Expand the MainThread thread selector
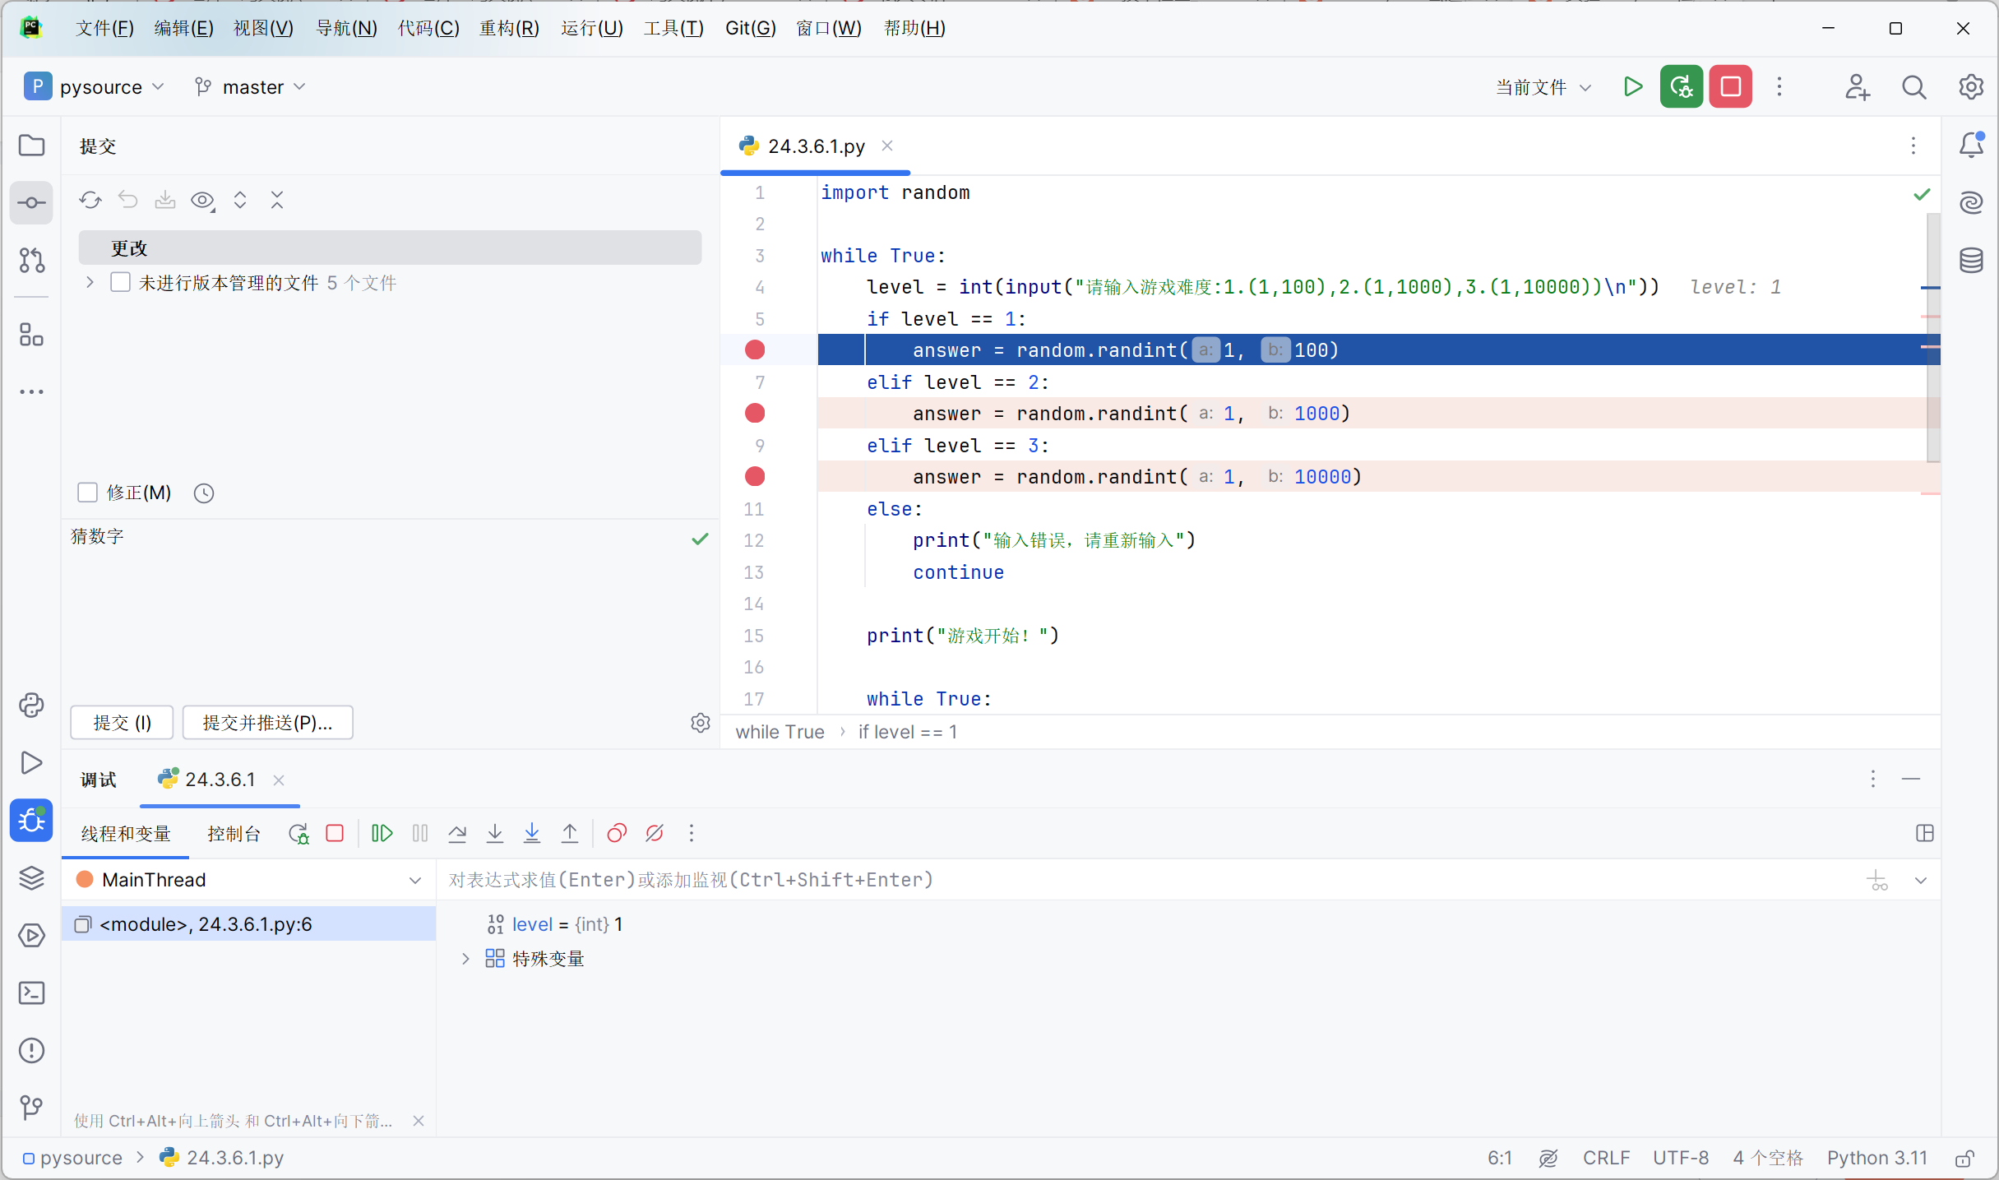This screenshot has height=1180, width=1999. (414, 880)
